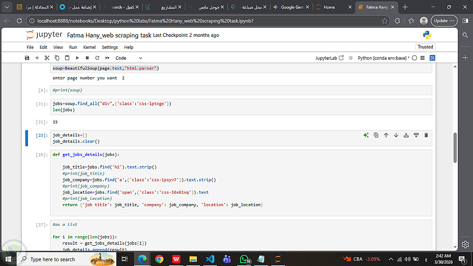Duplicate the active cell
This screenshot has height=266, width=473.
point(376,135)
